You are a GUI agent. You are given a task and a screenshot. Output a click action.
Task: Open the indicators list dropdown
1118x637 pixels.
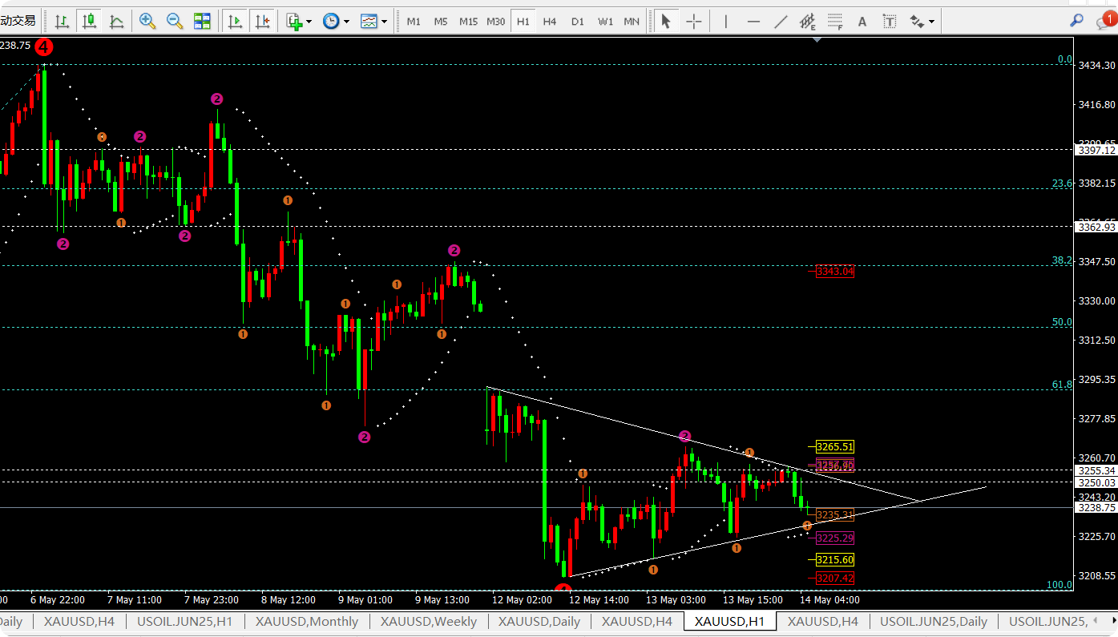pos(299,22)
